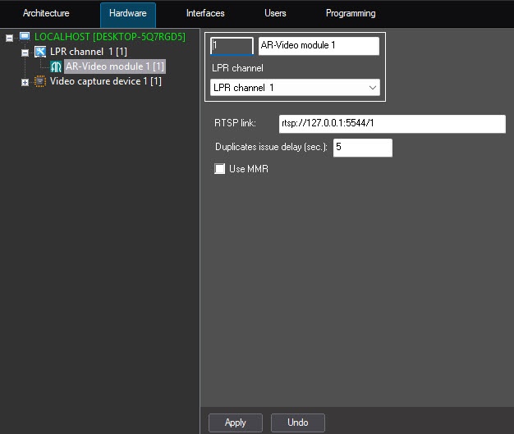Image resolution: width=514 pixels, height=434 pixels.
Task: Click the AR-Video module 1 name field
Action: point(319,46)
